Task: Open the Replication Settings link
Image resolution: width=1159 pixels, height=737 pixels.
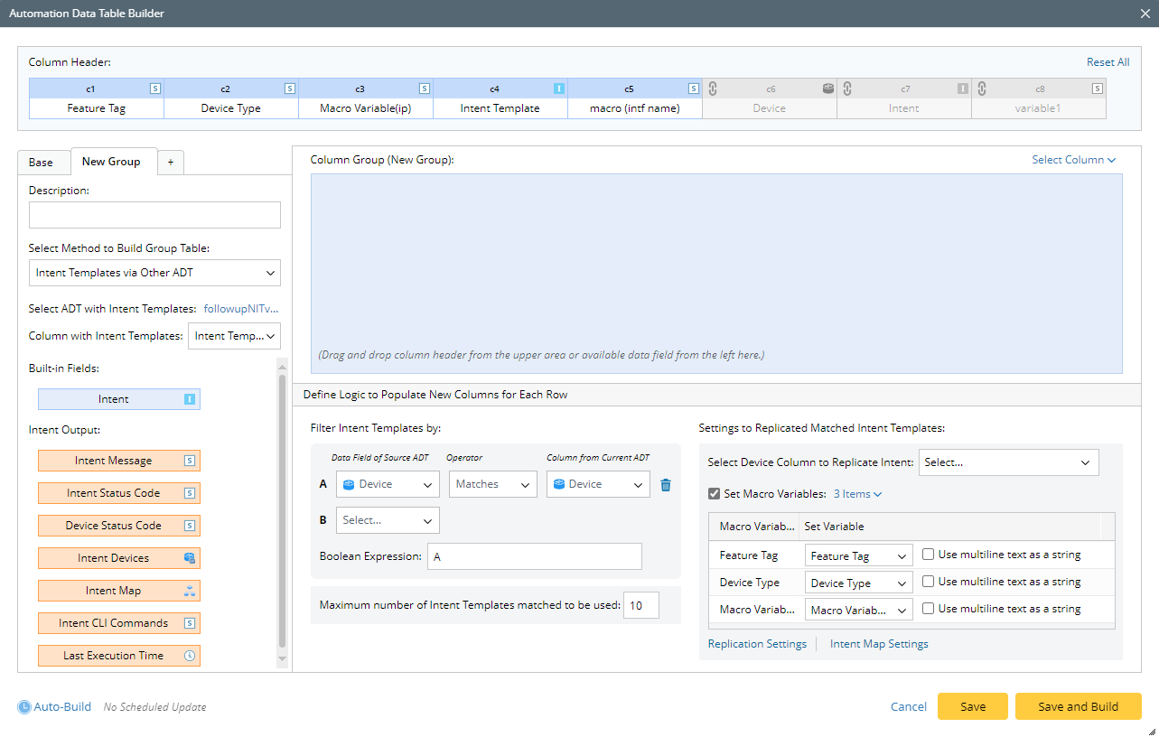Action: (x=757, y=644)
